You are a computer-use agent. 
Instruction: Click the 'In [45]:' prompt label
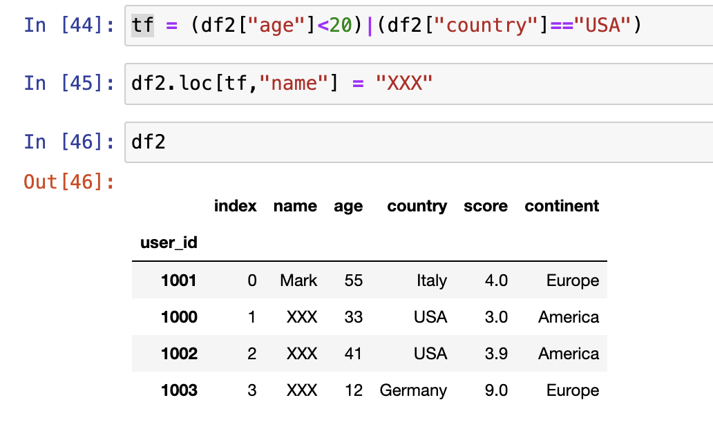tap(69, 83)
